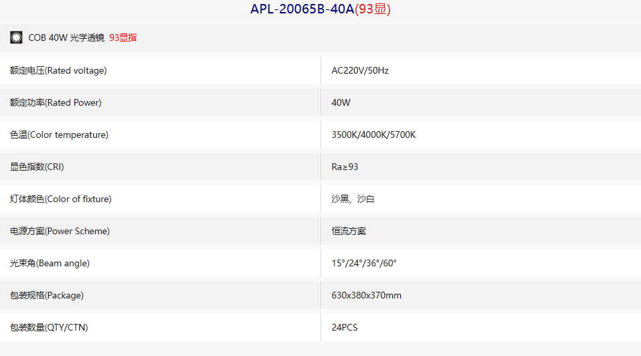The height and width of the screenshot is (356, 641).
Task: Select the 显色指数(CRI) label
Action: 37,167
